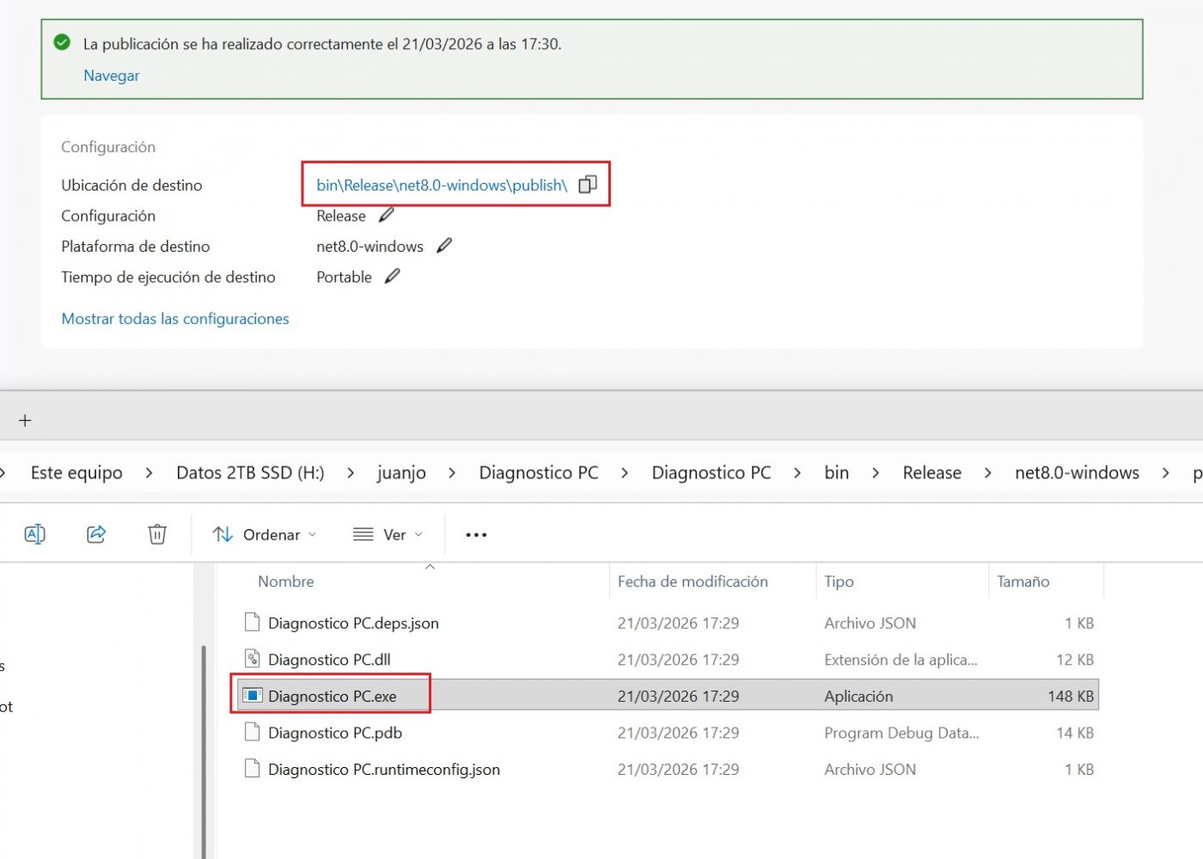Edit the Portable target runtime setting
Screen dimensions: 1203x859
pos(393,277)
